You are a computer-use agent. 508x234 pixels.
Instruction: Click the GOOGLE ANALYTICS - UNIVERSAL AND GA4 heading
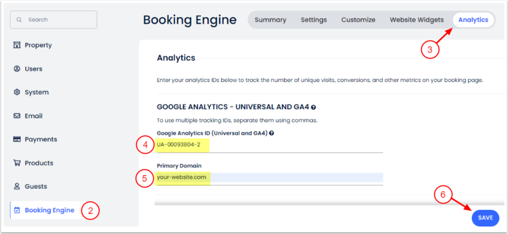233,107
